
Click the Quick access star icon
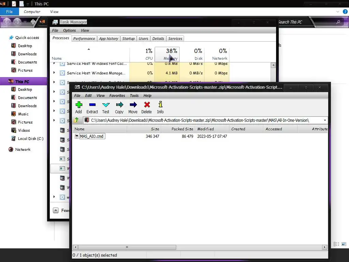(11, 38)
